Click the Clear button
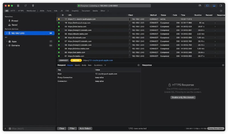This screenshot has height=134, width=228. [x=62, y=129]
